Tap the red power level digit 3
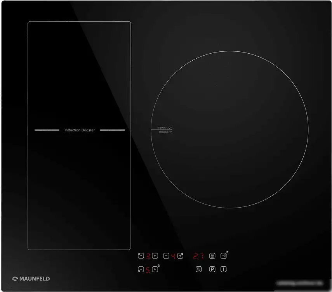The image size is (332, 292). point(148,256)
